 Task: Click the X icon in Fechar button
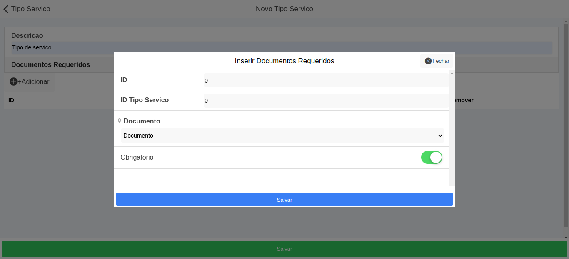click(428, 61)
